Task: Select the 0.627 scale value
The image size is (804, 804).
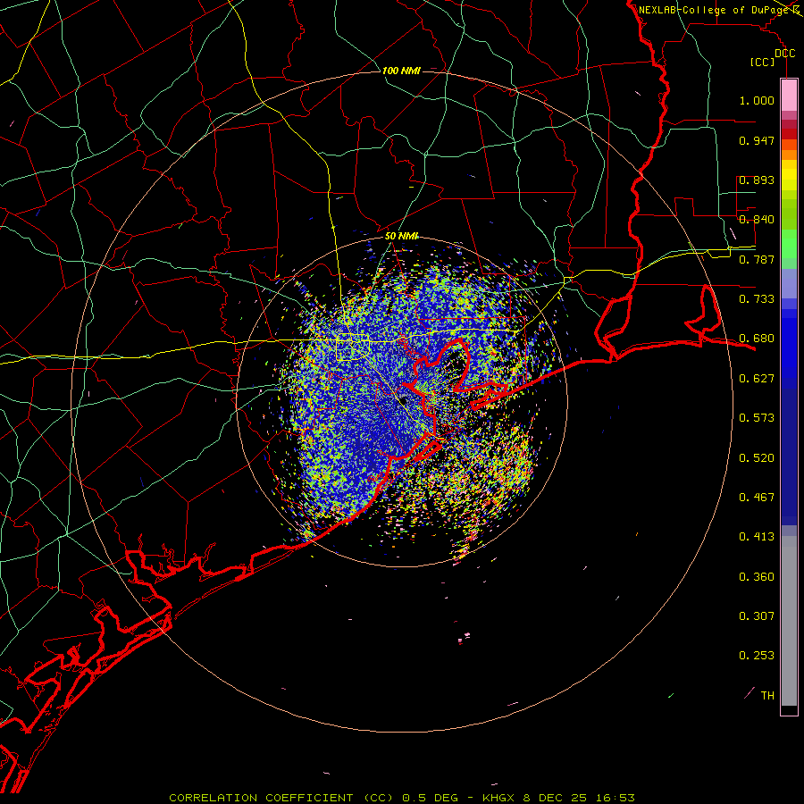Action: (757, 379)
